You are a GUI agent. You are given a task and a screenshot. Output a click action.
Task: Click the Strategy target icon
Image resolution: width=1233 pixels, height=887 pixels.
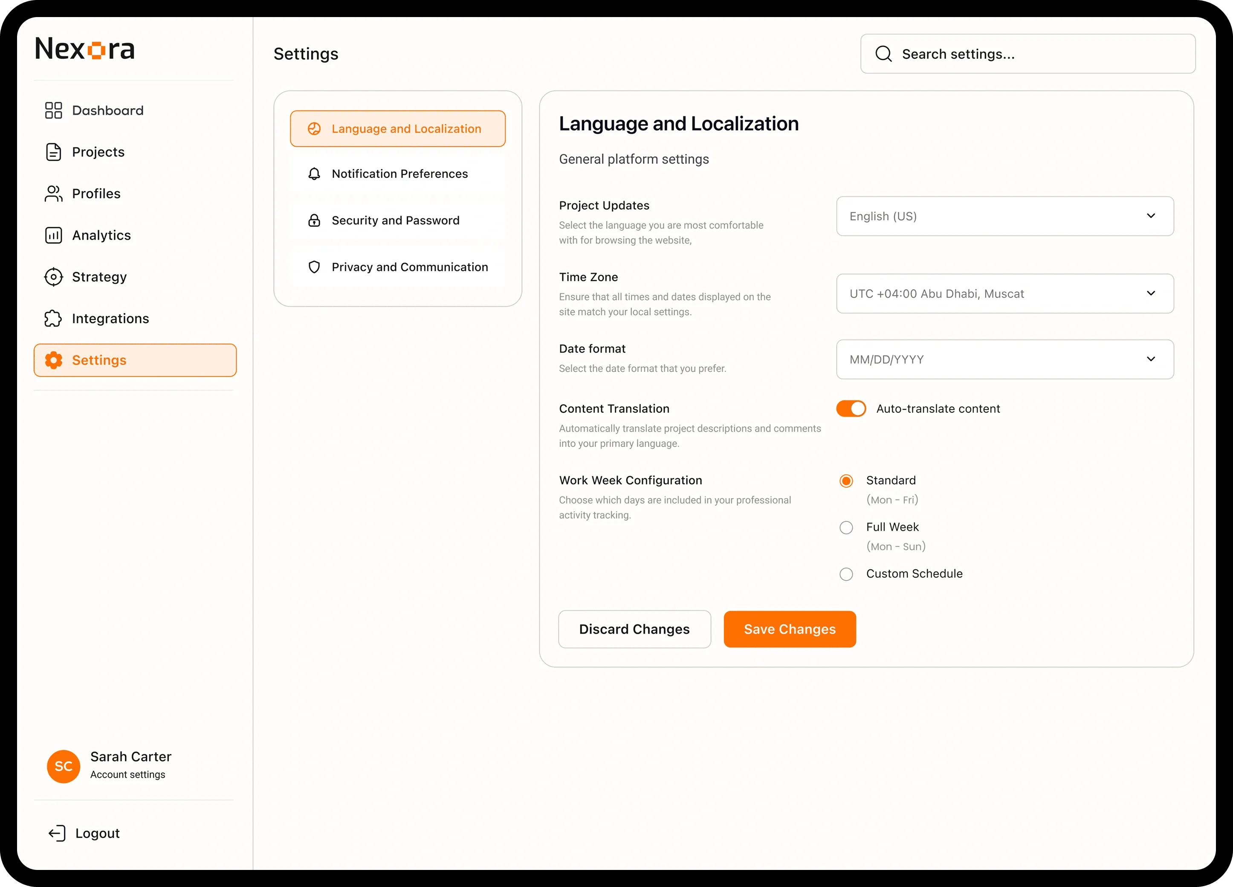(53, 277)
